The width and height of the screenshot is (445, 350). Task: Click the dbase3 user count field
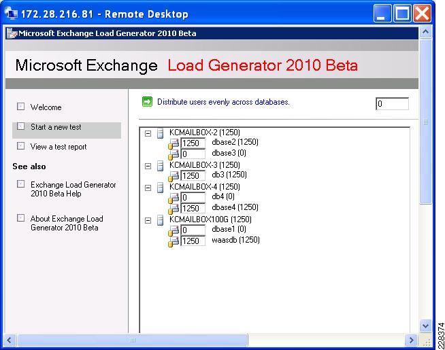193,154
